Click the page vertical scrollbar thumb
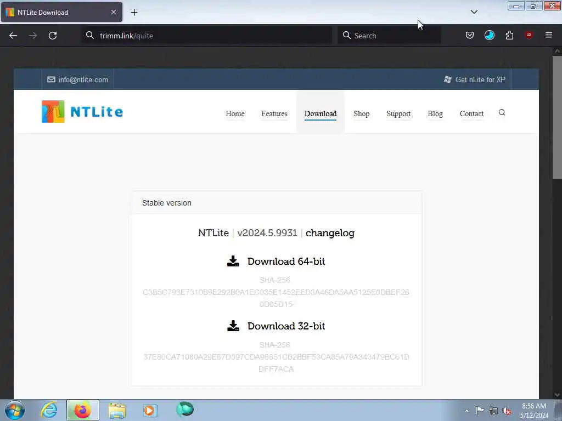The width and height of the screenshot is (562, 421). pyautogui.click(x=557, y=117)
